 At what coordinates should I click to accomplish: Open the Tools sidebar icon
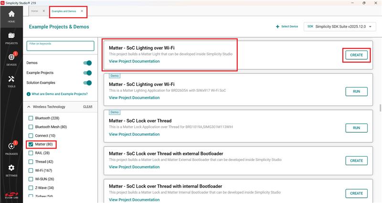click(x=11, y=81)
